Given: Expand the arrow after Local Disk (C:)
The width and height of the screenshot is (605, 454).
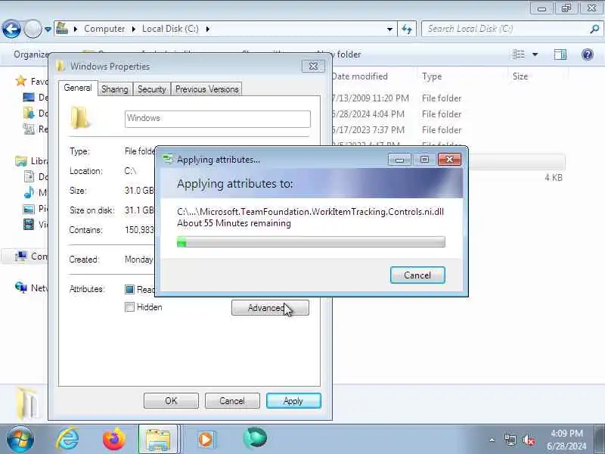Looking at the screenshot, I should tap(208, 29).
